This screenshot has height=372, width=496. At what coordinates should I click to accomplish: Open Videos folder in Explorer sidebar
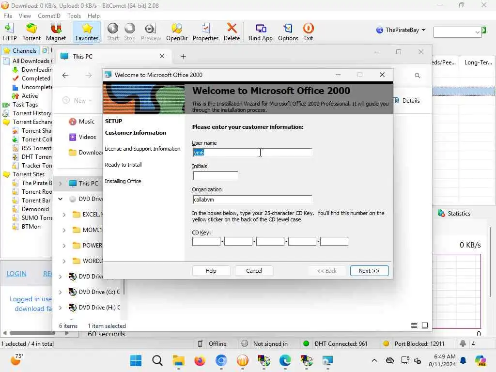[83, 137]
